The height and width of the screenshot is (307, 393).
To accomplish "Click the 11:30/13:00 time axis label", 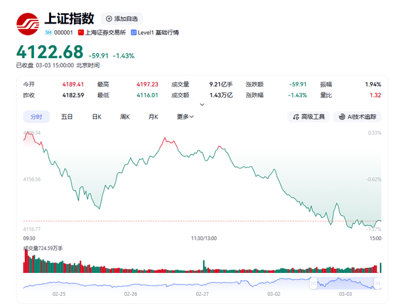I will tap(204, 238).
